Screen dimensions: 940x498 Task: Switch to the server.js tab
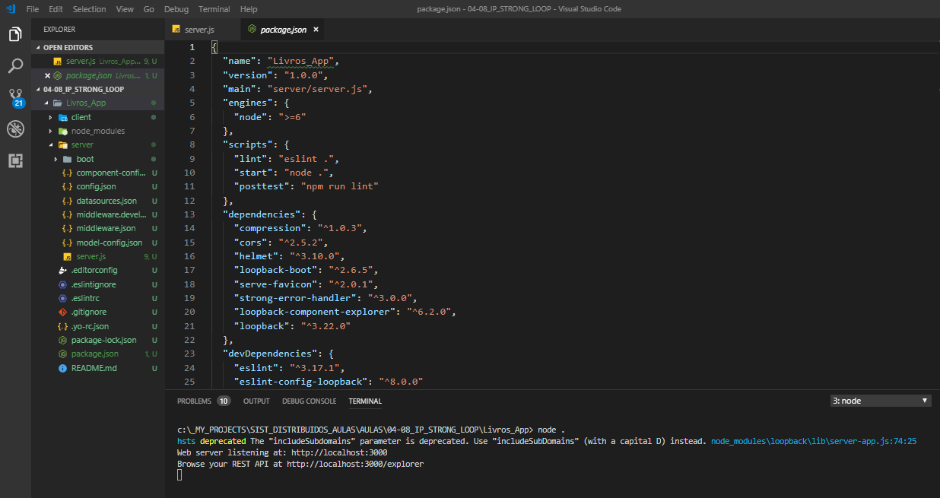[199, 29]
